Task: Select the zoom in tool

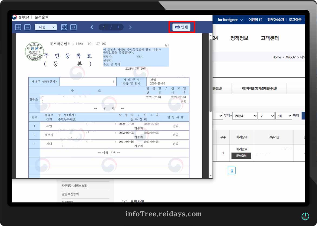Action: click(18, 27)
